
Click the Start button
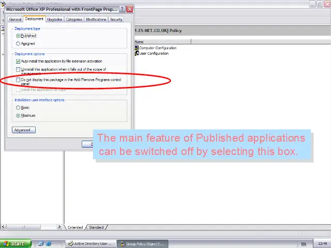14,243
